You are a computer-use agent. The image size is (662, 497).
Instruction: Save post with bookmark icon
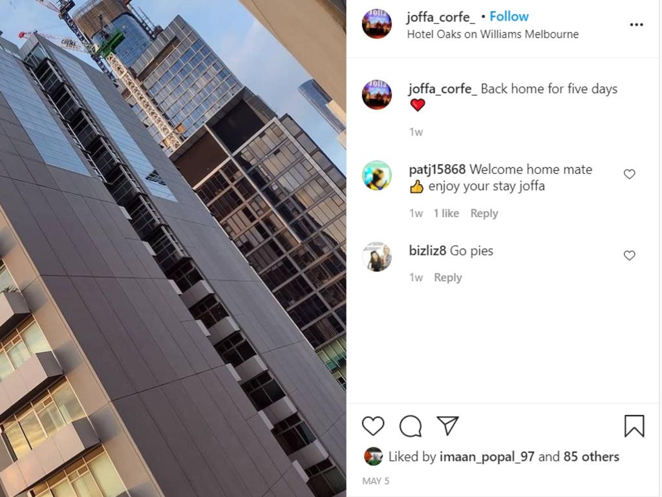pyautogui.click(x=634, y=426)
